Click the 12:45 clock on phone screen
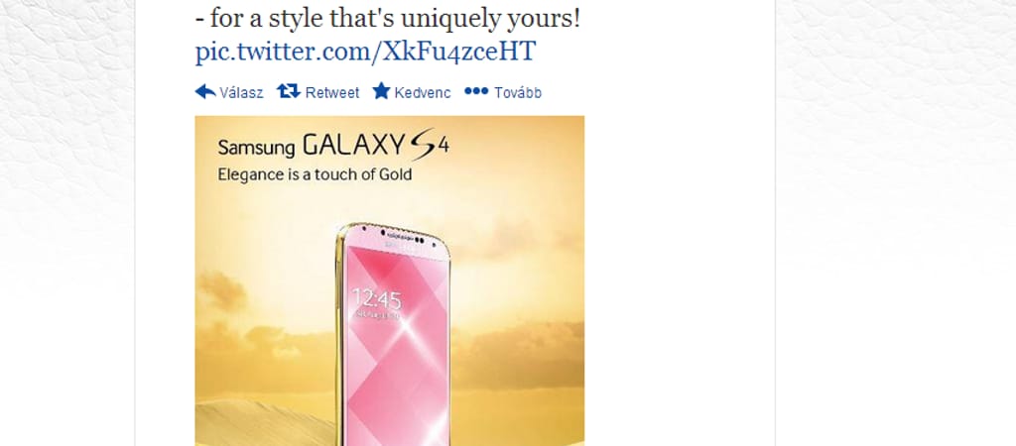Image resolution: width=1016 pixels, height=446 pixels. pos(376,299)
